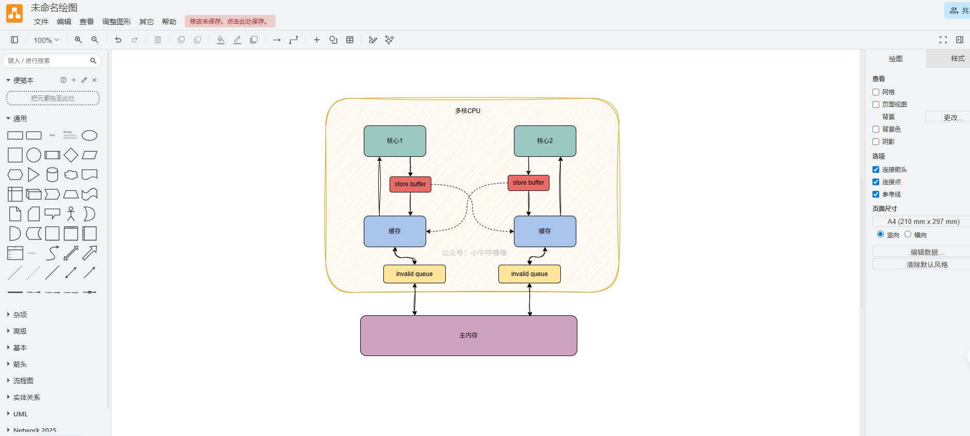This screenshot has height=436, width=970.
Task: Expand the UML category
Action: (18, 414)
